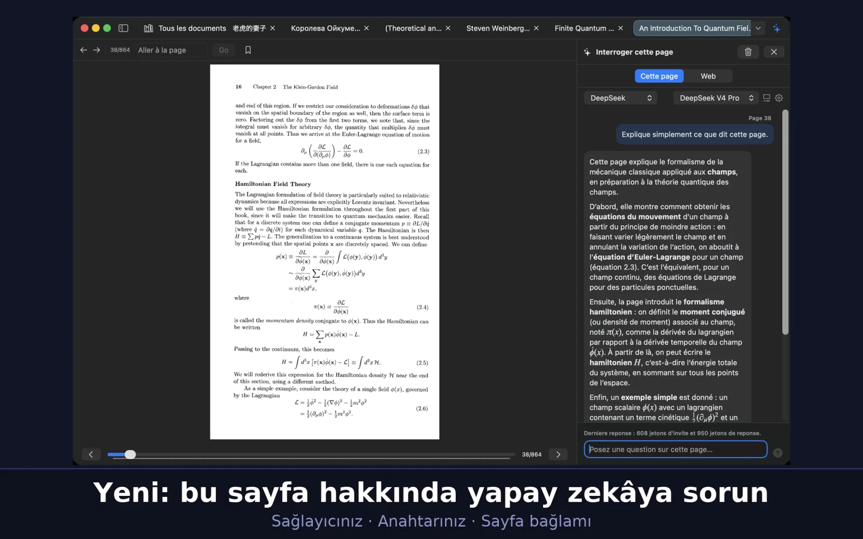This screenshot has width=863, height=539.
Task: Click the 38/864 page counter in toolbar
Action: click(120, 50)
